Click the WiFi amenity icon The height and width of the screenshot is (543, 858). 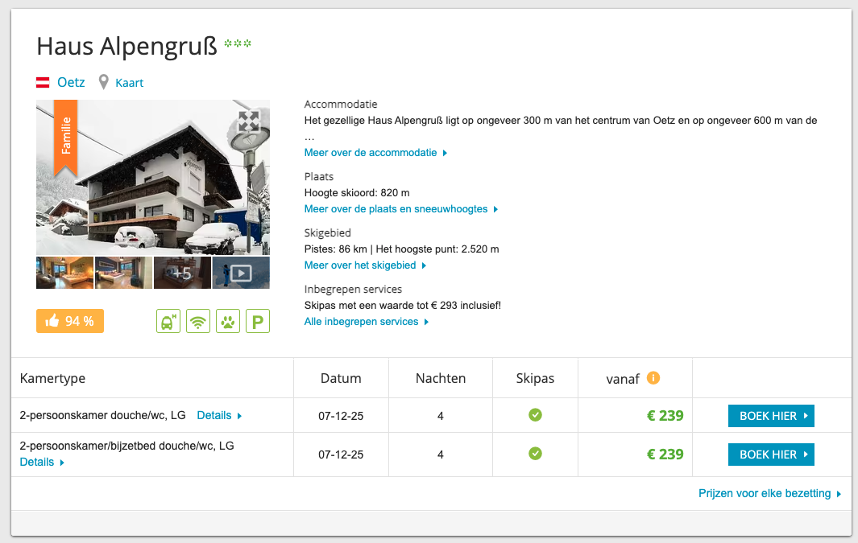pyautogui.click(x=197, y=321)
